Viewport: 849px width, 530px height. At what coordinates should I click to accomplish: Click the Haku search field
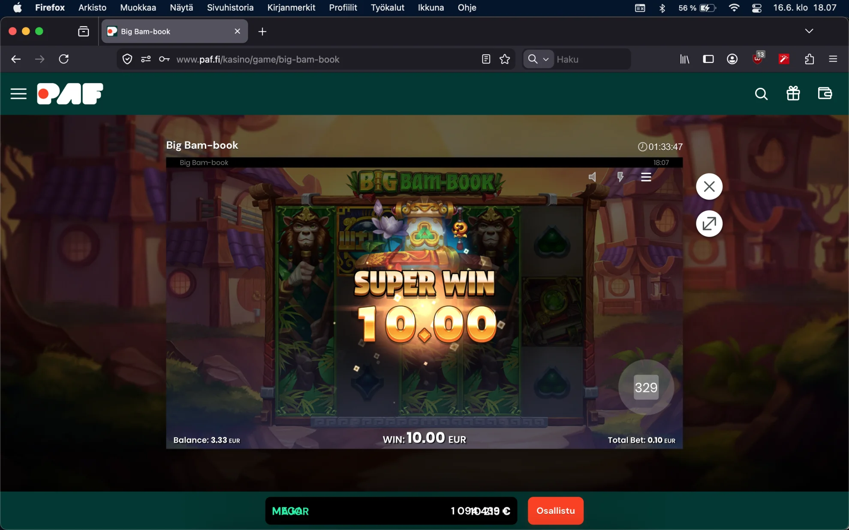coord(592,60)
